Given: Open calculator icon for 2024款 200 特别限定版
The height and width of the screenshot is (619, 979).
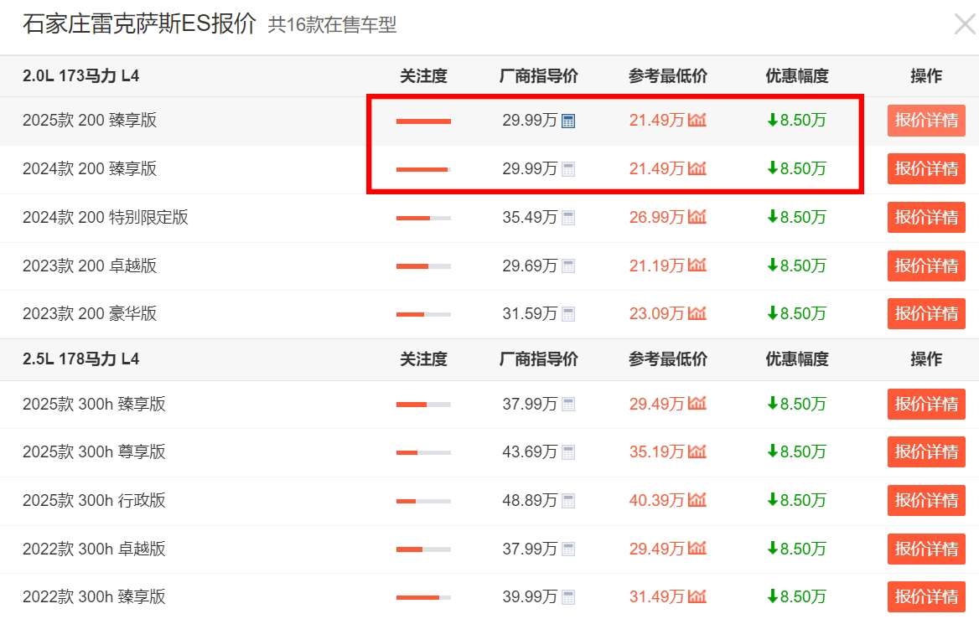Looking at the screenshot, I should click(568, 218).
